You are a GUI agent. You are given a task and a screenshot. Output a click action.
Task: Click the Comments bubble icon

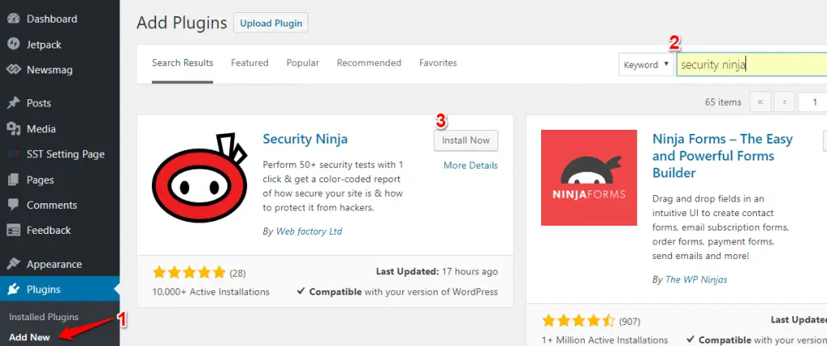click(13, 206)
